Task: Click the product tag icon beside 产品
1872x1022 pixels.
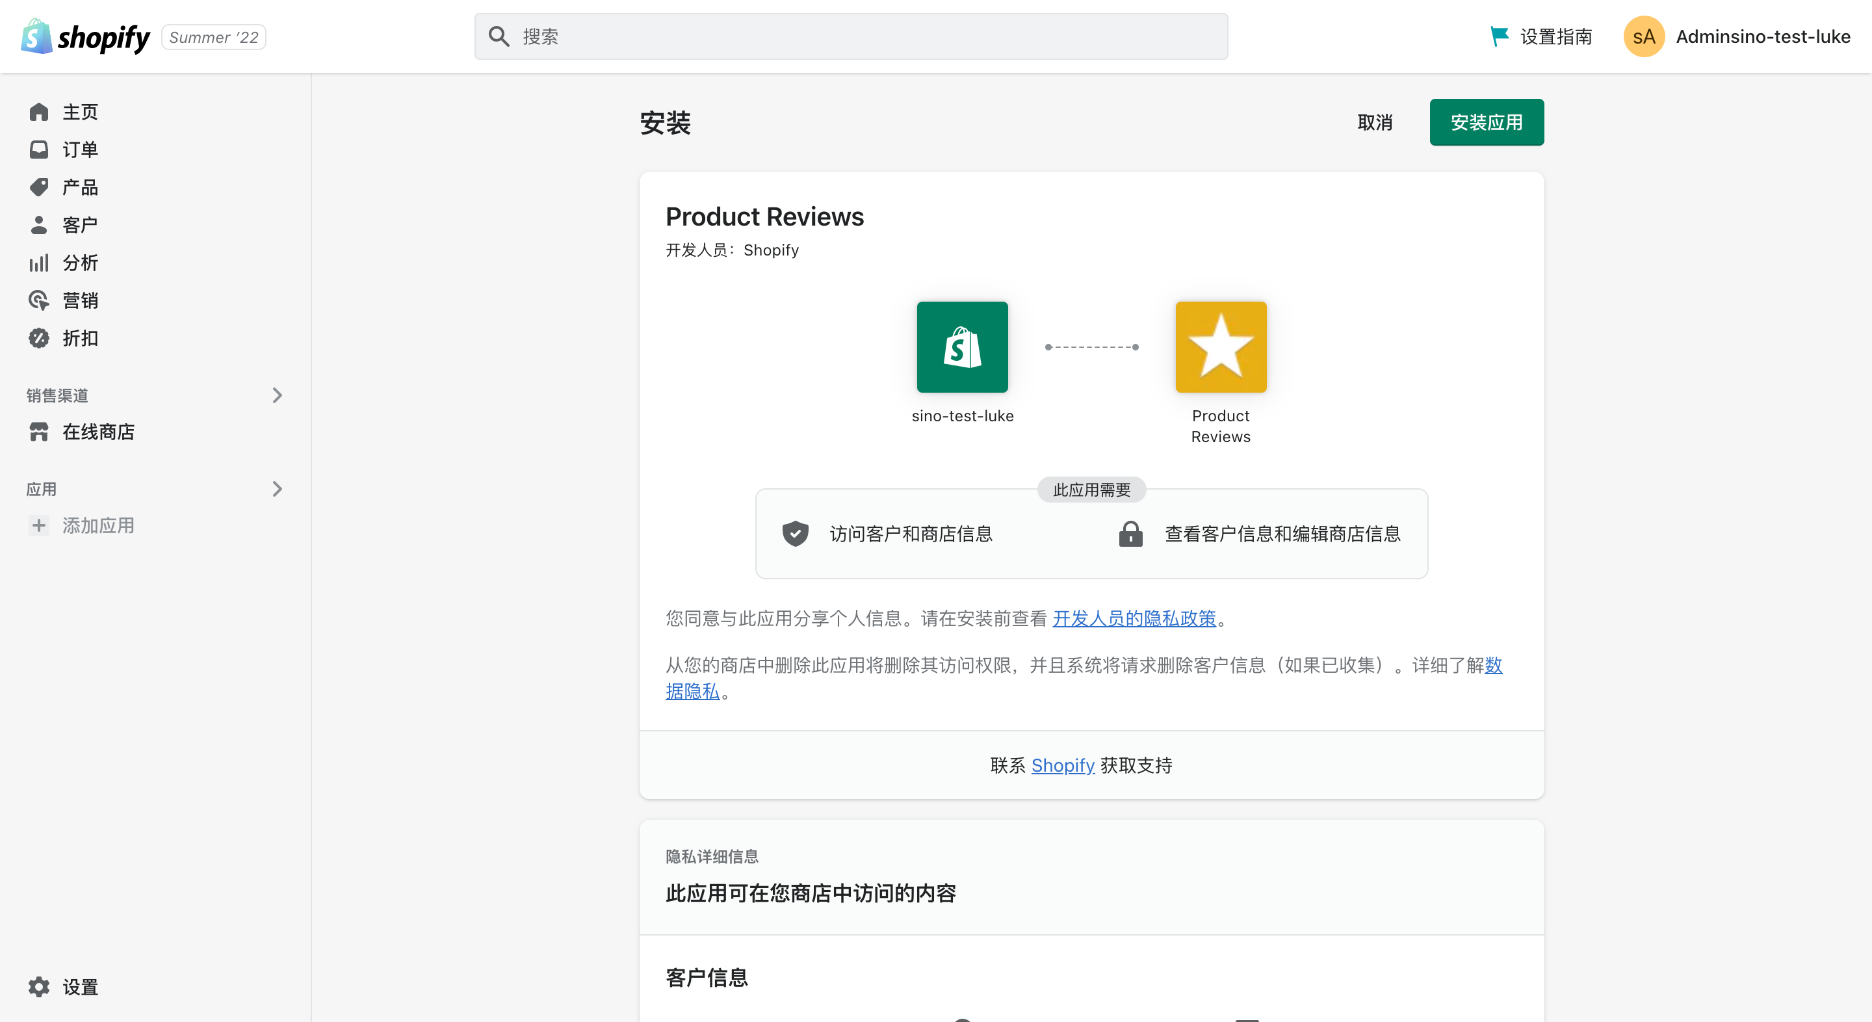Action: tap(38, 187)
